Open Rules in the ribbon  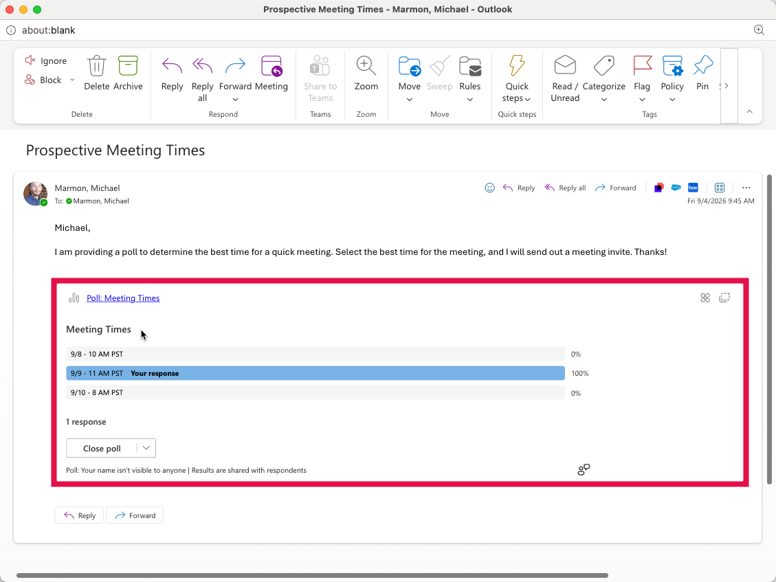[469, 73]
